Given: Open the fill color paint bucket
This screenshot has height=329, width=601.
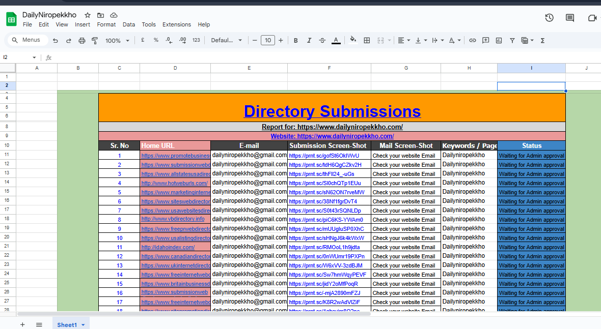Looking at the screenshot, I should (353, 41).
